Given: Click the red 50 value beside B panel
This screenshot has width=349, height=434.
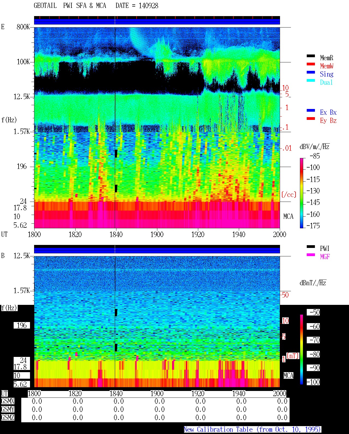Looking at the screenshot, I should [x=285, y=295].
